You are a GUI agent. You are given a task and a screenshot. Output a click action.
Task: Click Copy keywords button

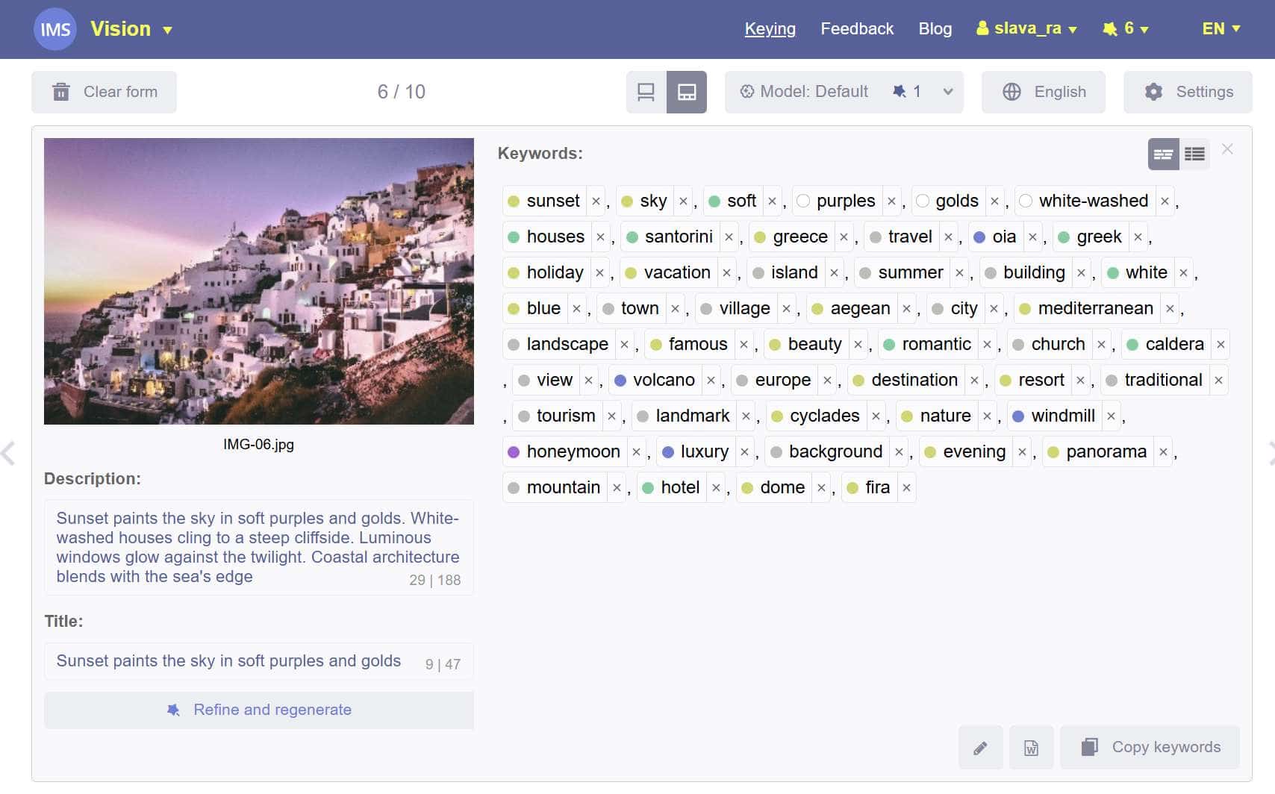pos(1150,747)
